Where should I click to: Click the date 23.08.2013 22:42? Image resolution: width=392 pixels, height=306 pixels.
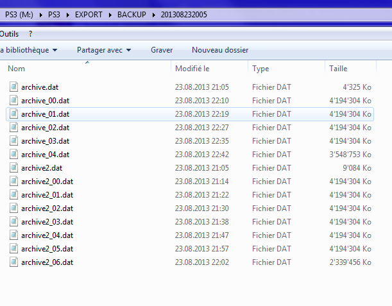coord(201,155)
